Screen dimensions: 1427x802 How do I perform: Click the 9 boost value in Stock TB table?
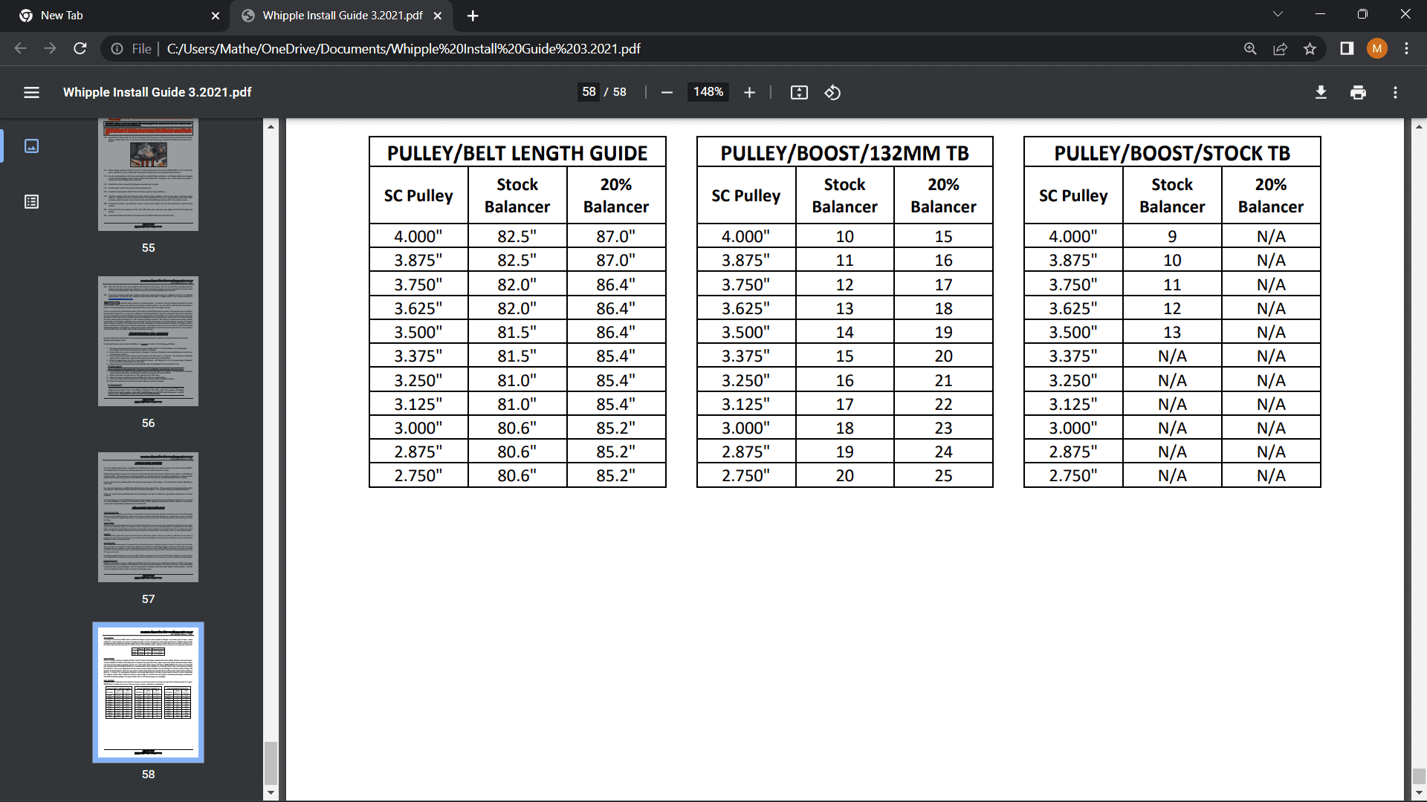(1172, 236)
